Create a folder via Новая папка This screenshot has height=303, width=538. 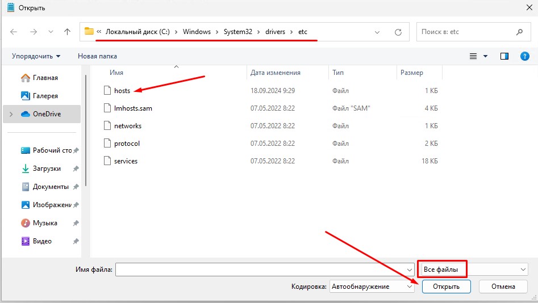coord(97,56)
